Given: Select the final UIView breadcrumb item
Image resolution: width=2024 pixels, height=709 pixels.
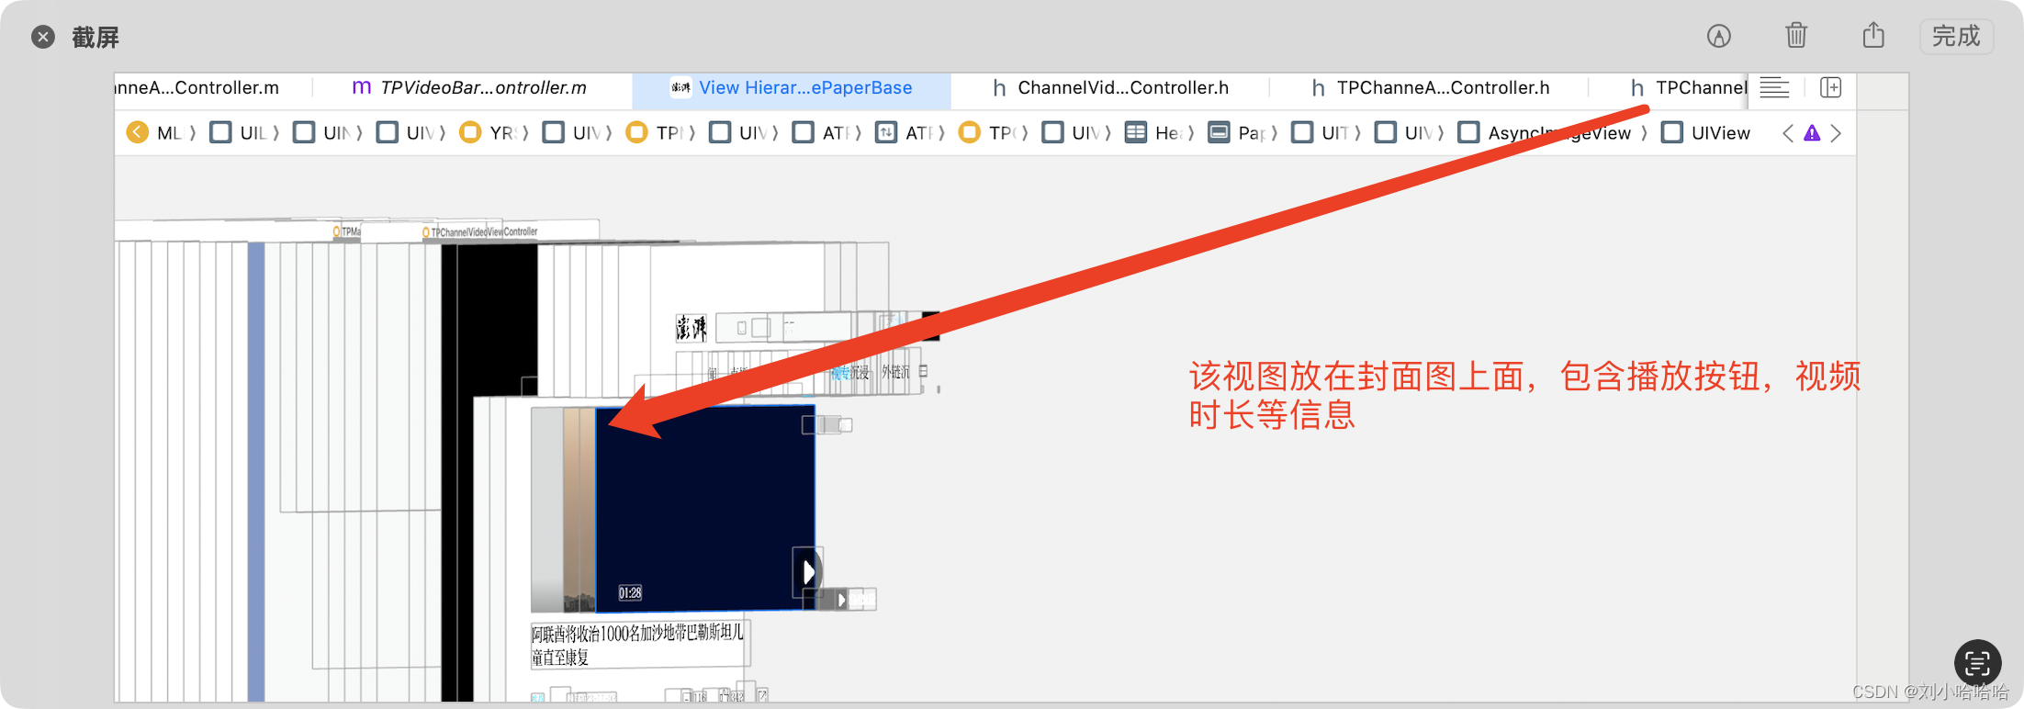Looking at the screenshot, I should [1706, 133].
